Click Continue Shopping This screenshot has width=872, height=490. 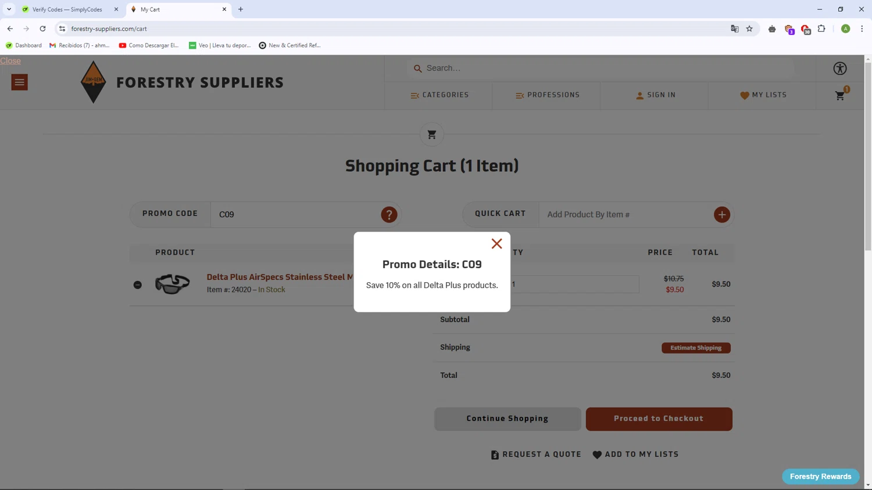(508, 419)
